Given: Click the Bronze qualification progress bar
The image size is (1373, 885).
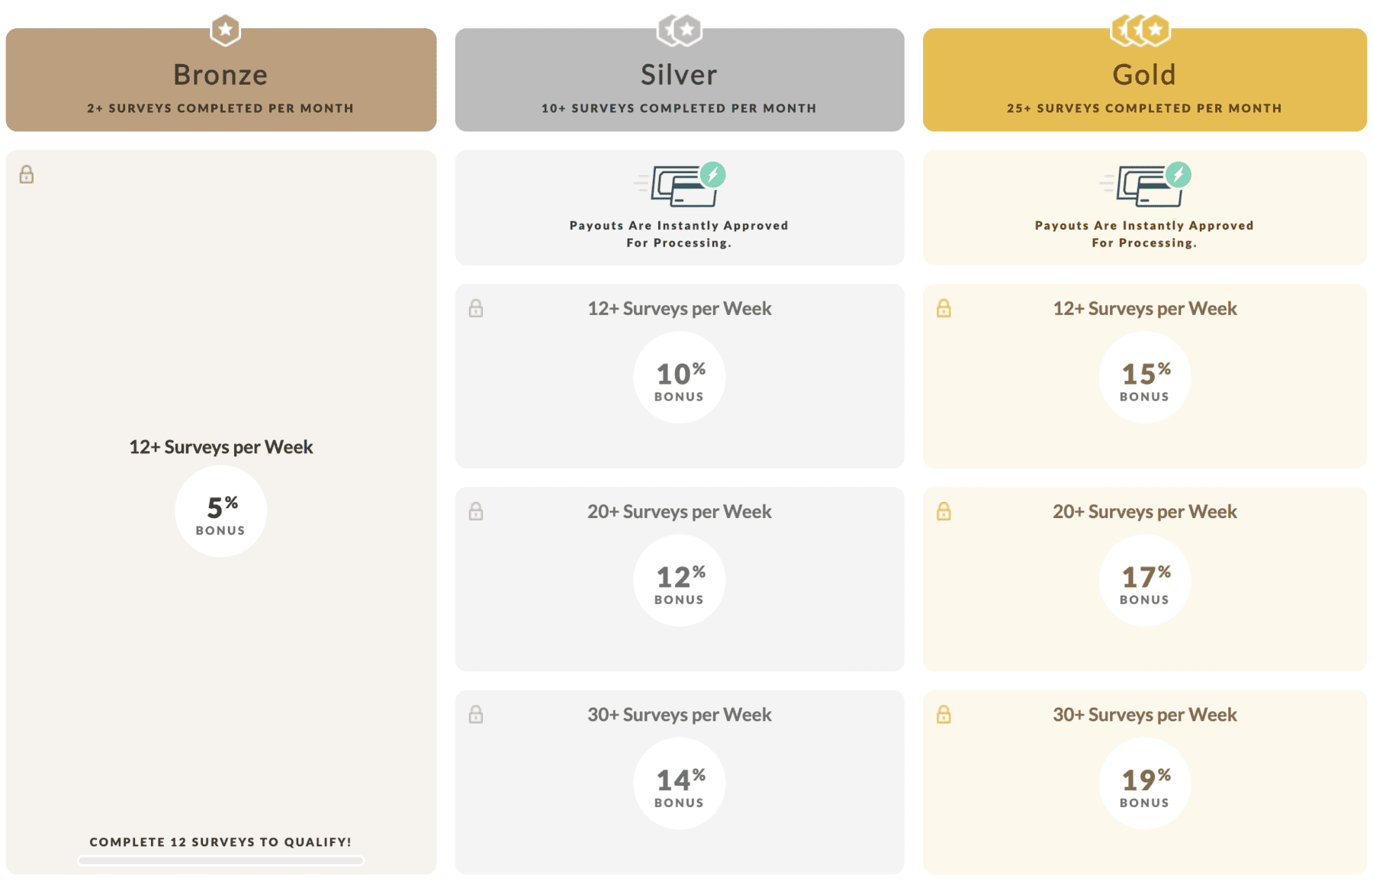Looking at the screenshot, I should point(220,860).
